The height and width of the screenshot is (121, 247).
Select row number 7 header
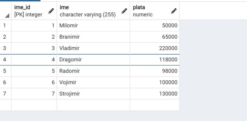click(5, 94)
